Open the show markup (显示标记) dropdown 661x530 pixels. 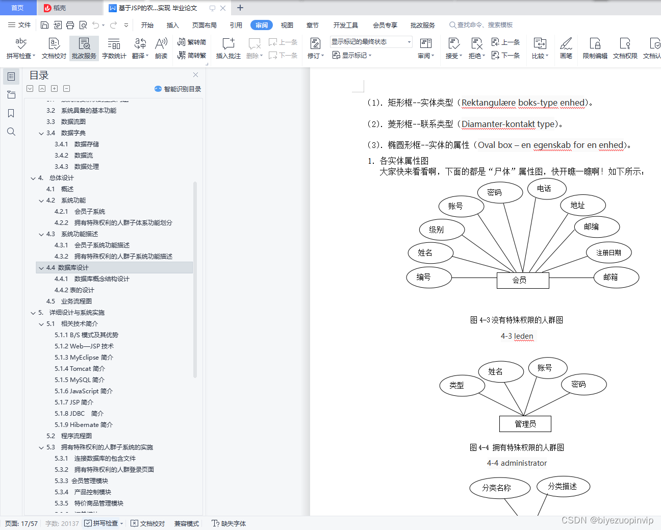352,55
